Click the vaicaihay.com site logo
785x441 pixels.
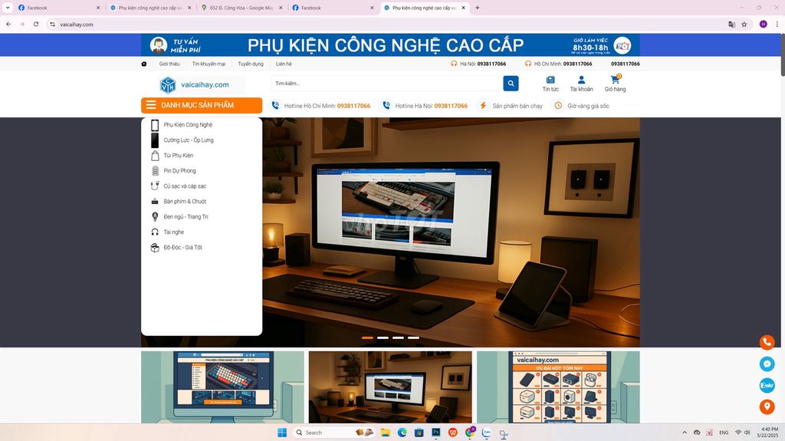(194, 85)
